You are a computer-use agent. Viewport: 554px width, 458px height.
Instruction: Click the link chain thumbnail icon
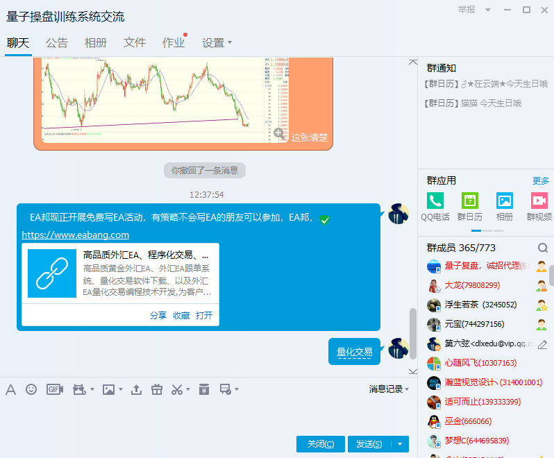52,273
